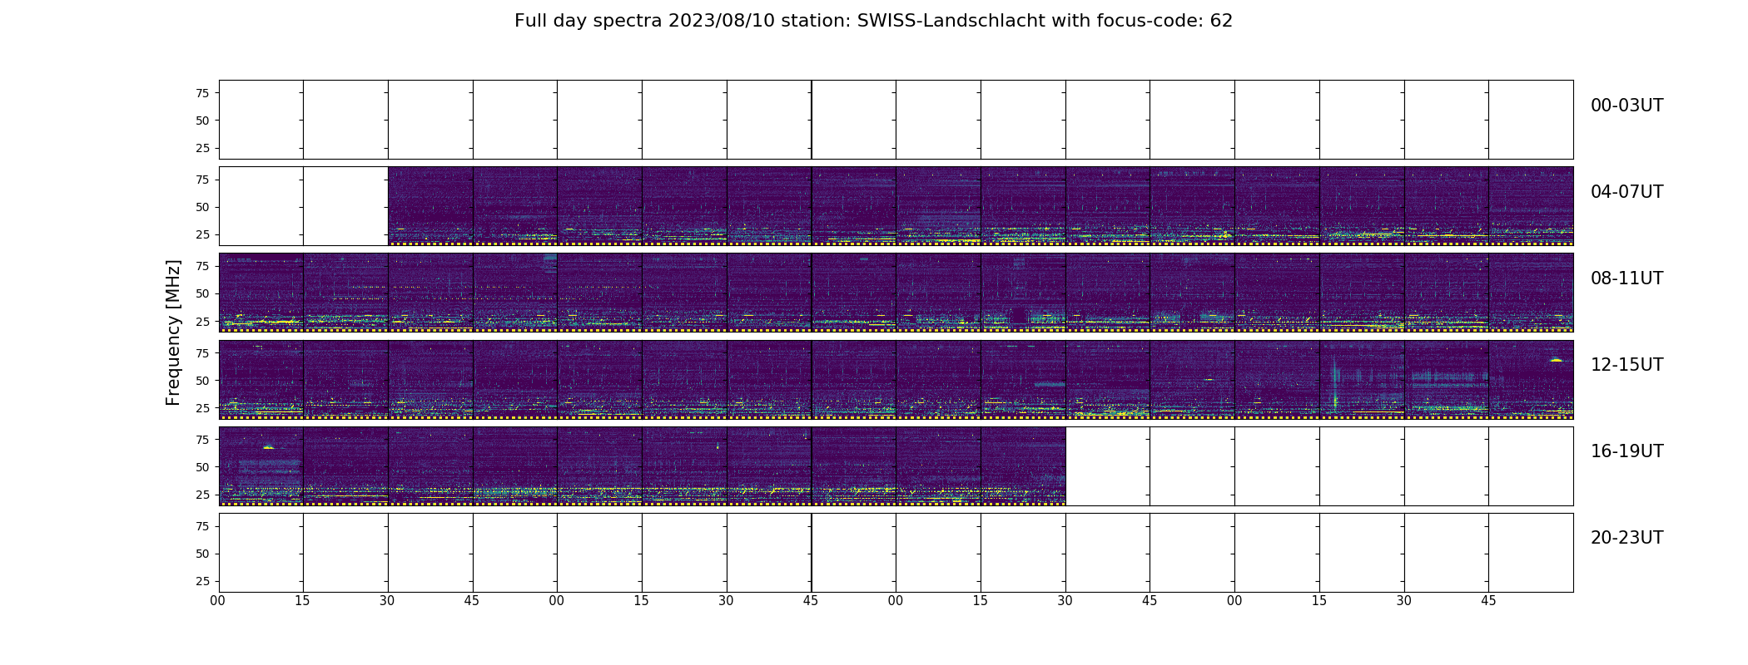Click the 50 tick of the 12-15UT row
The image size is (1748, 665).
tap(202, 381)
